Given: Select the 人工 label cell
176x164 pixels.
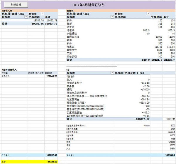Looking at the screenshot, I should 68,149.
